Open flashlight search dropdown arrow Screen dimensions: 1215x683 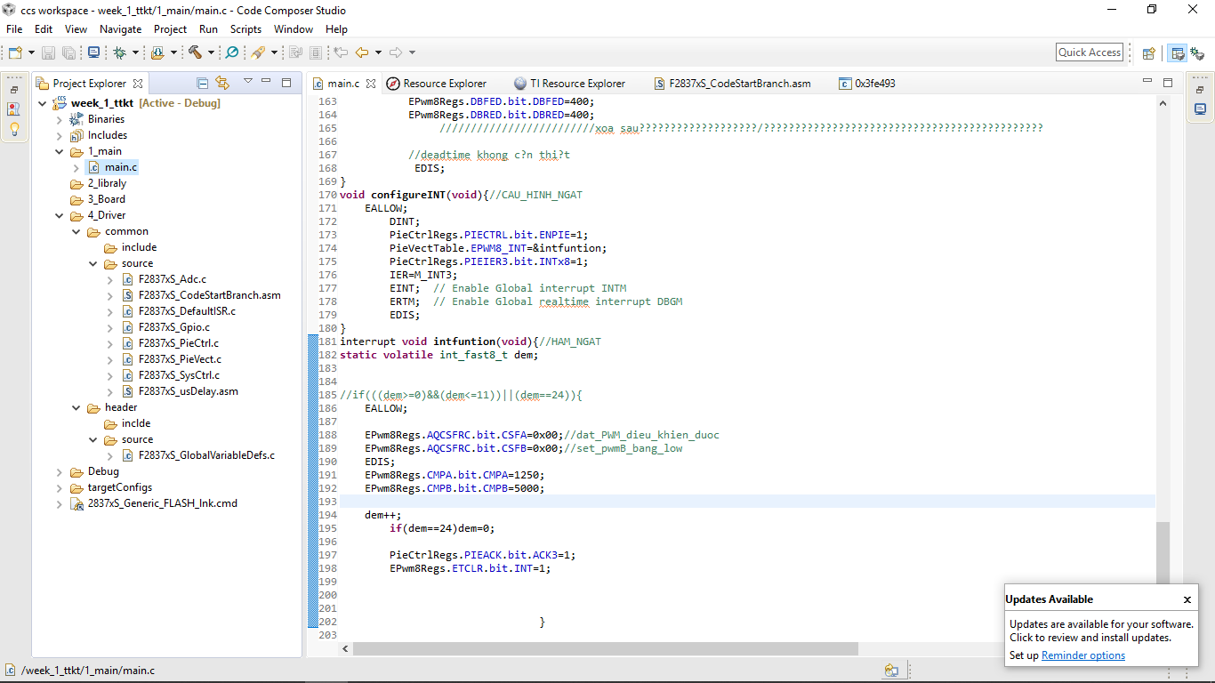274,52
